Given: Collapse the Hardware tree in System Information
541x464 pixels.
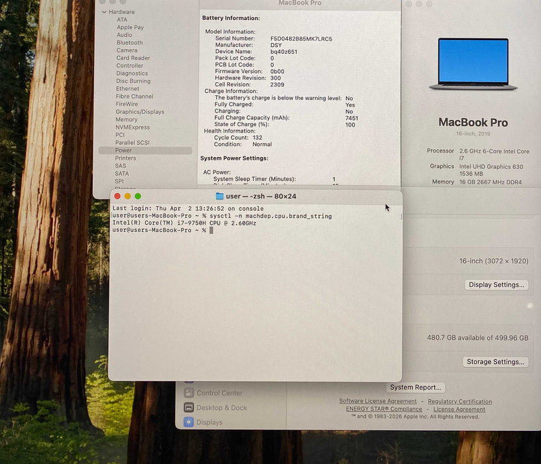Looking at the screenshot, I should click(104, 12).
